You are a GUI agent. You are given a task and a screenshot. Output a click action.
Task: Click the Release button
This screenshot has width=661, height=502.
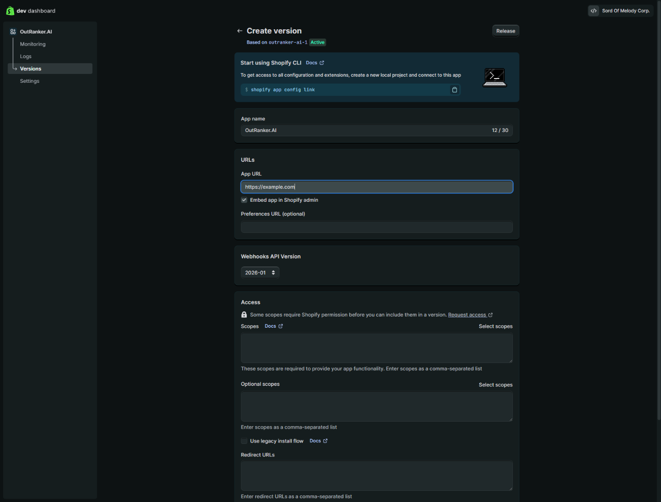coord(505,31)
